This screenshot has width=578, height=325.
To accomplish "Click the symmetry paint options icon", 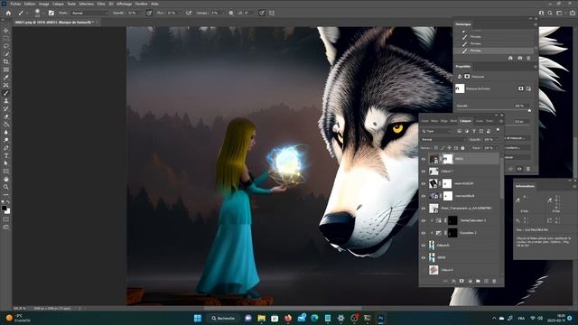I will [x=272, y=13].
